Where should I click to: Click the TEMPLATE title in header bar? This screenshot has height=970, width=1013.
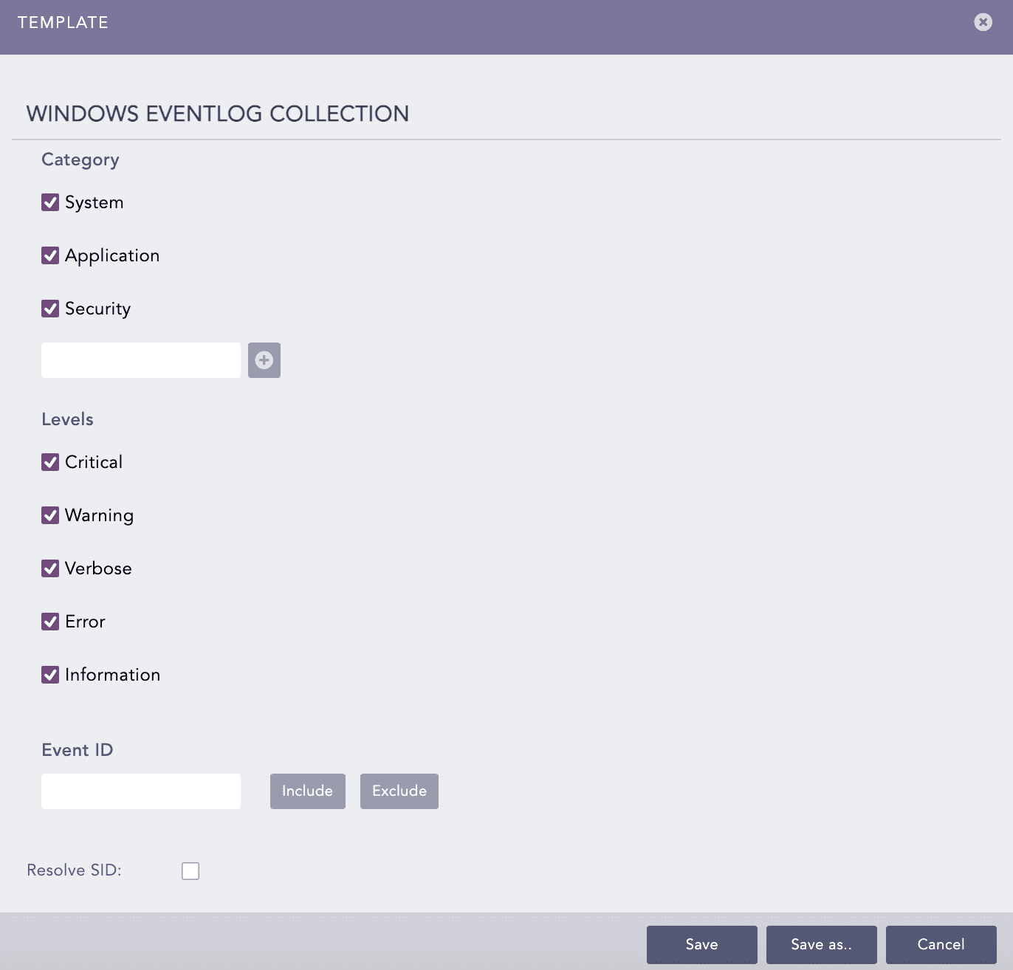pyautogui.click(x=63, y=23)
